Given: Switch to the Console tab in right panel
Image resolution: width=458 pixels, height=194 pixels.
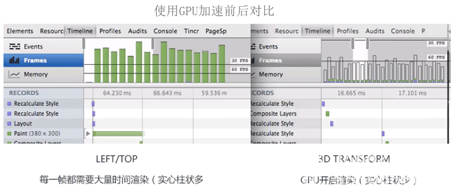Looking at the screenshot, I should pos(403,31).
